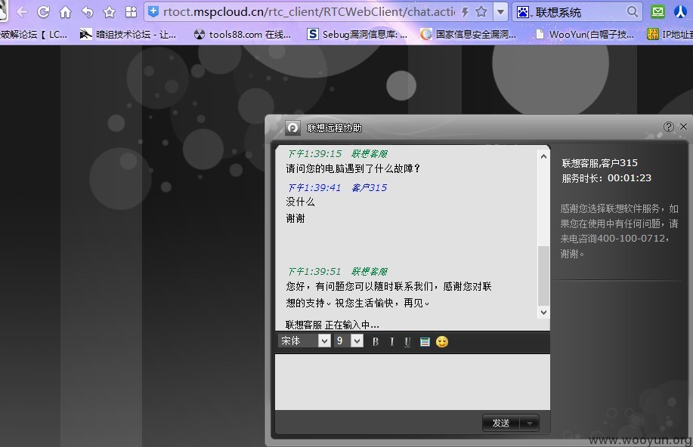The image size is (693, 447).
Task: Click the 下午1:39:41 客户315 header
Action: coord(337,188)
